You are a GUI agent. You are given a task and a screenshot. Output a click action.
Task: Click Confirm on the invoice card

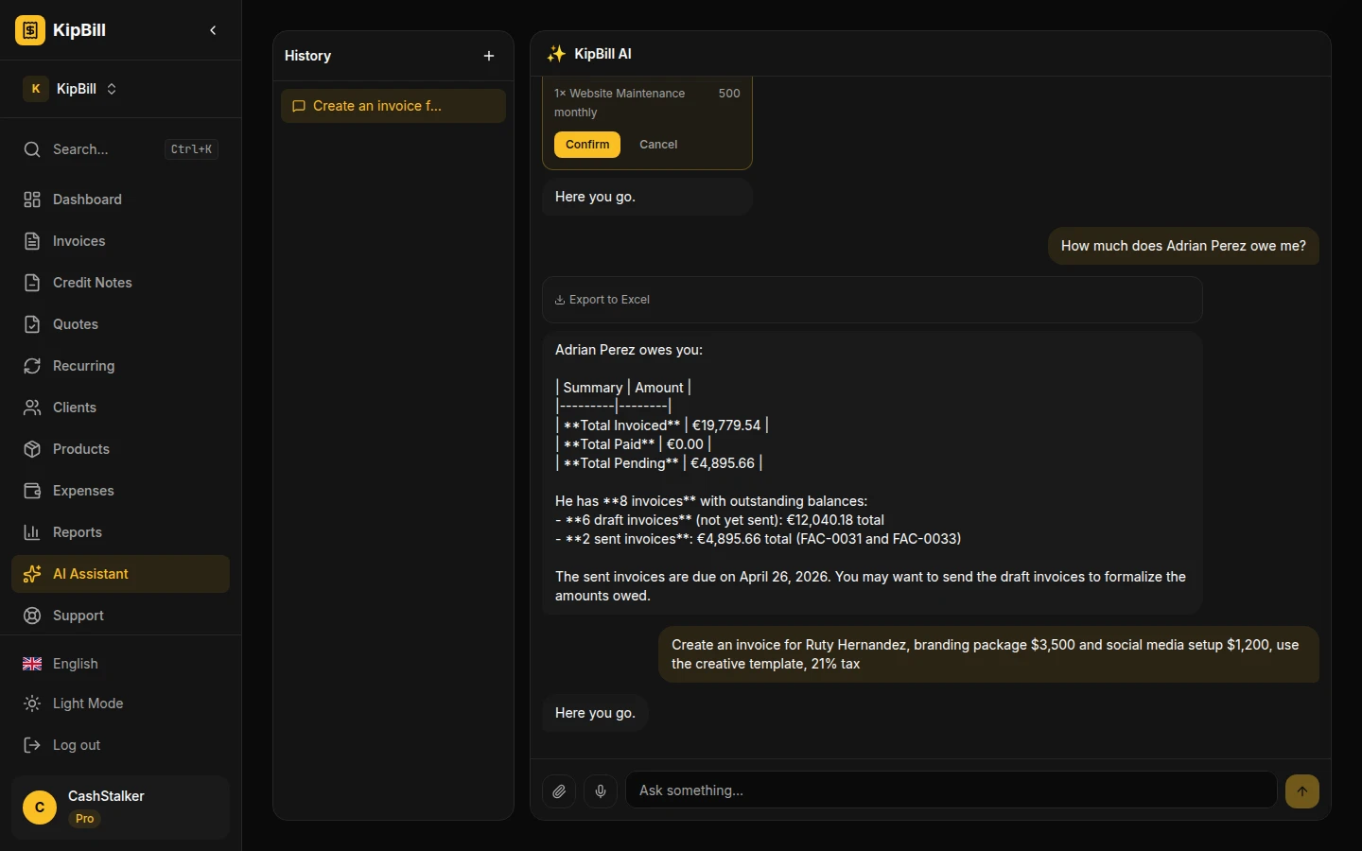(587, 145)
